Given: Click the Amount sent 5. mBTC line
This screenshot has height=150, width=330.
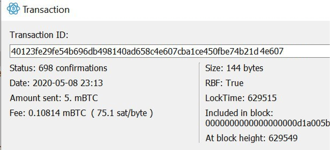Looking at the screenshot, I should click(x=54, y=98).
